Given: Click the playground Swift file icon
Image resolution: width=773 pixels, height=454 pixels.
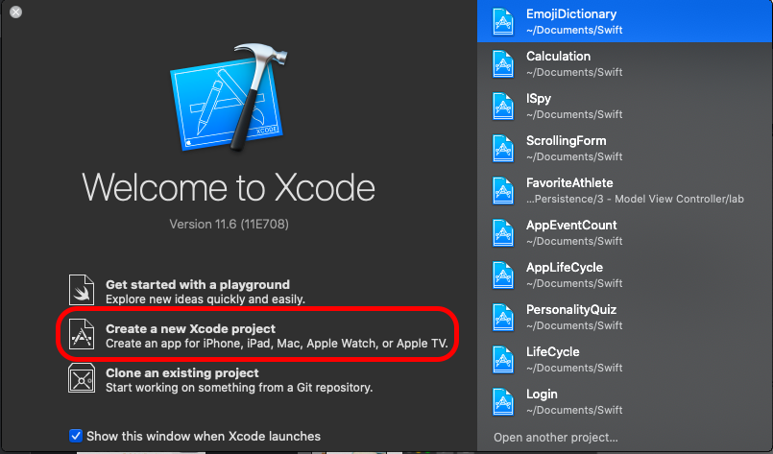Looking at the screenshot, I should 82,290.
